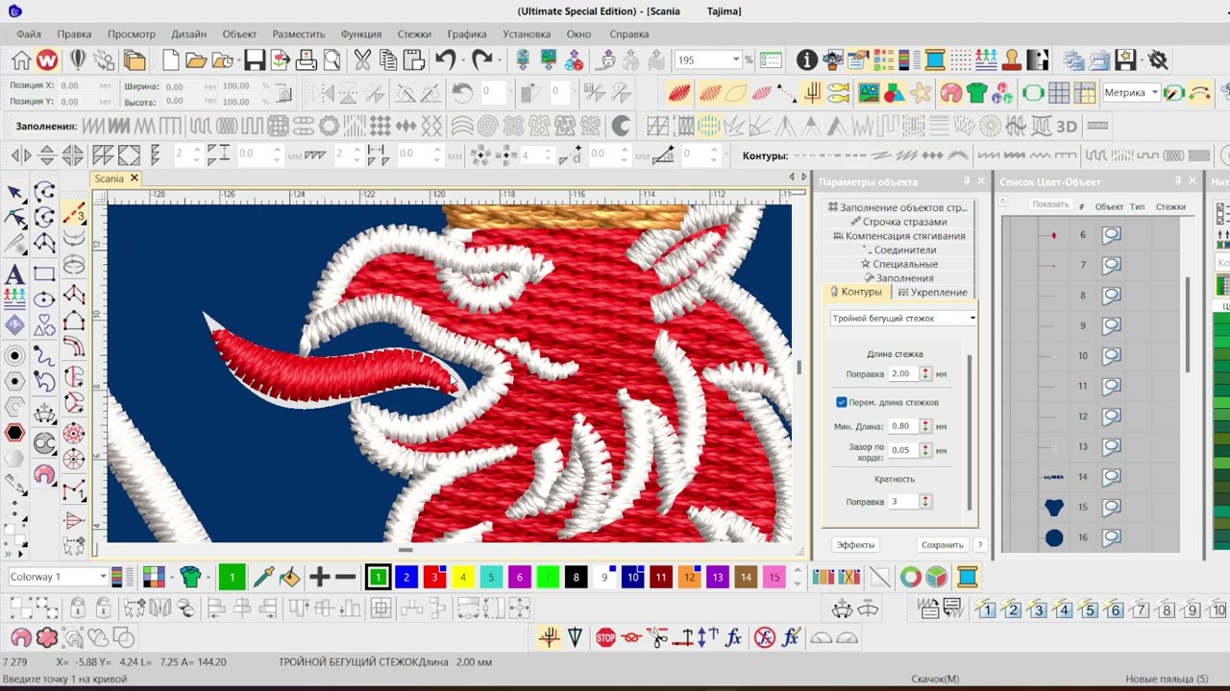Viewport: 1230px width, 691px height.
Task: Click the Эффекты button
Action: click(x=855, y=544)
